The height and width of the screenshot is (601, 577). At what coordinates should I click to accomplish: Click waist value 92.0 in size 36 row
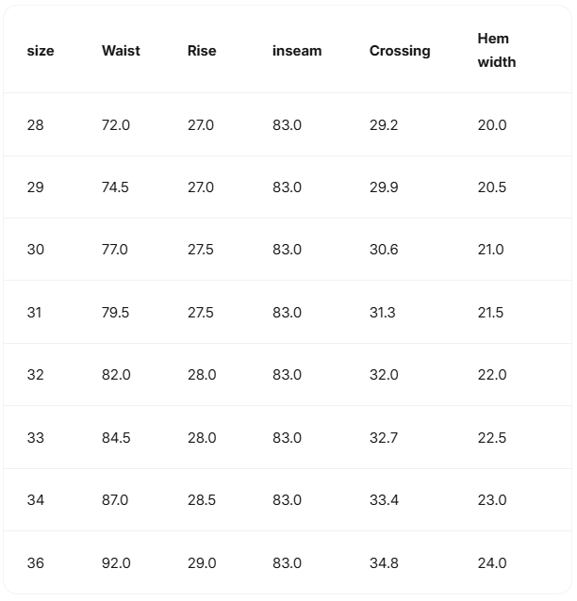115,563
